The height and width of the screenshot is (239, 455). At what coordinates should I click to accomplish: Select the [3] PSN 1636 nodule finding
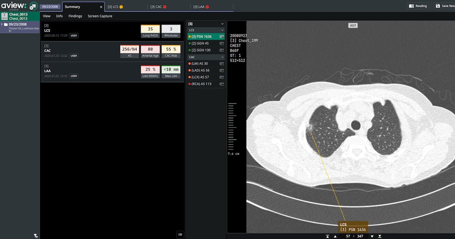[x=206, y=37]
